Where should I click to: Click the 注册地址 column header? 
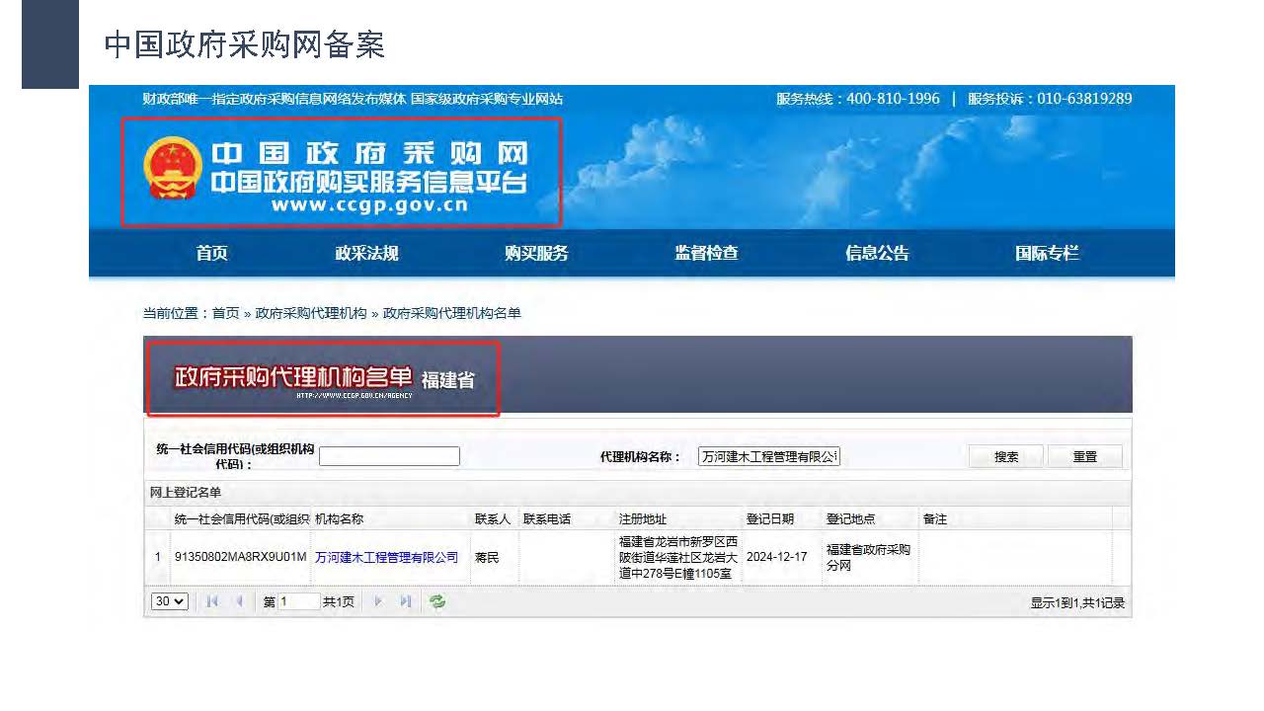click(x=643, y=518)
